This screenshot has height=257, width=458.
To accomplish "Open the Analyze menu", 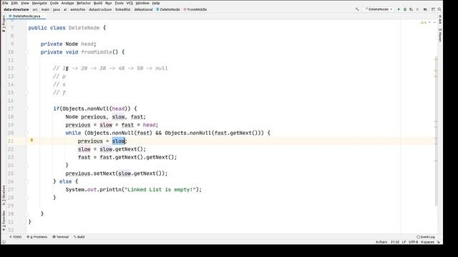I will 67,3.
